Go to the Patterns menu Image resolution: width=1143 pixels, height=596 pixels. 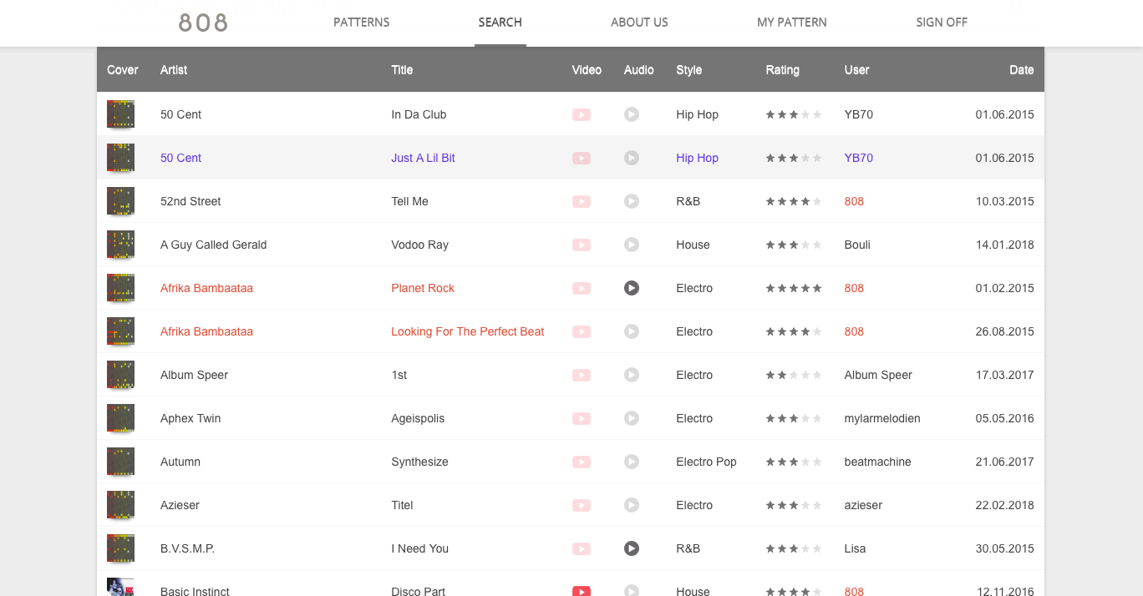tap(361, 23)
